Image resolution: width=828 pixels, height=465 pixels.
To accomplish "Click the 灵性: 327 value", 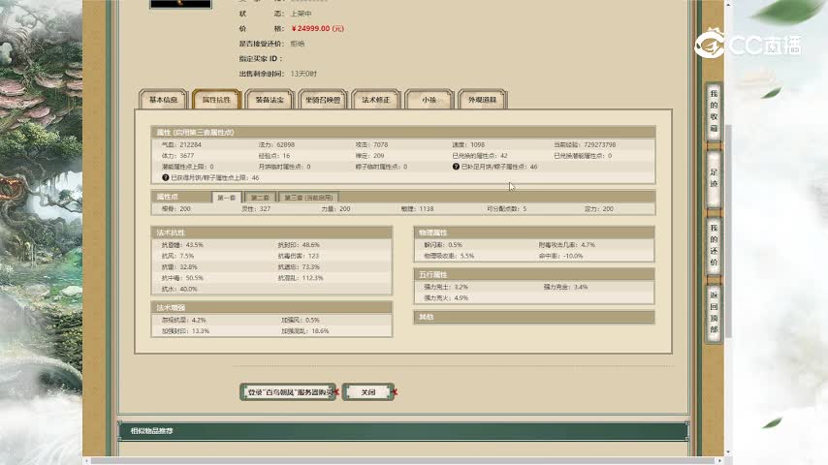I will click(256, 209).
